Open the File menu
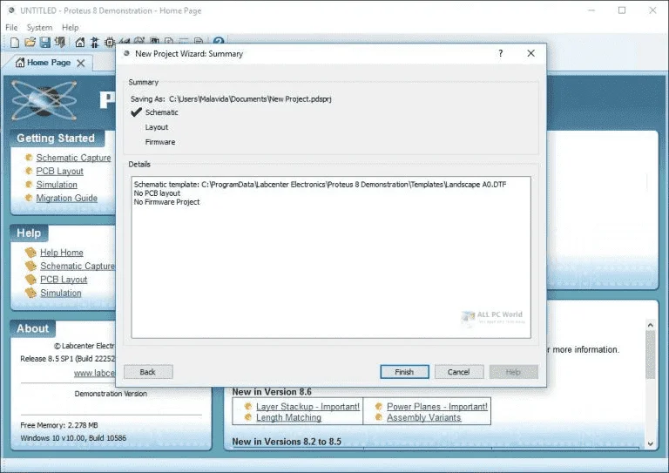The height and width of the screenshot is (473, 669). coord(11,27)
